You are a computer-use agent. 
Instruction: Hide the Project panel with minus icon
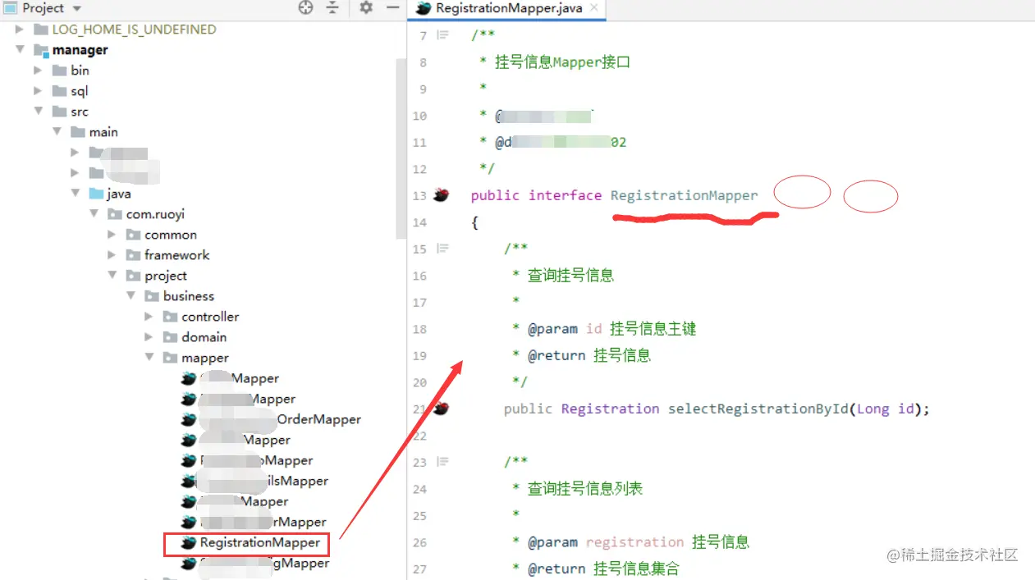tap(392, 7)
